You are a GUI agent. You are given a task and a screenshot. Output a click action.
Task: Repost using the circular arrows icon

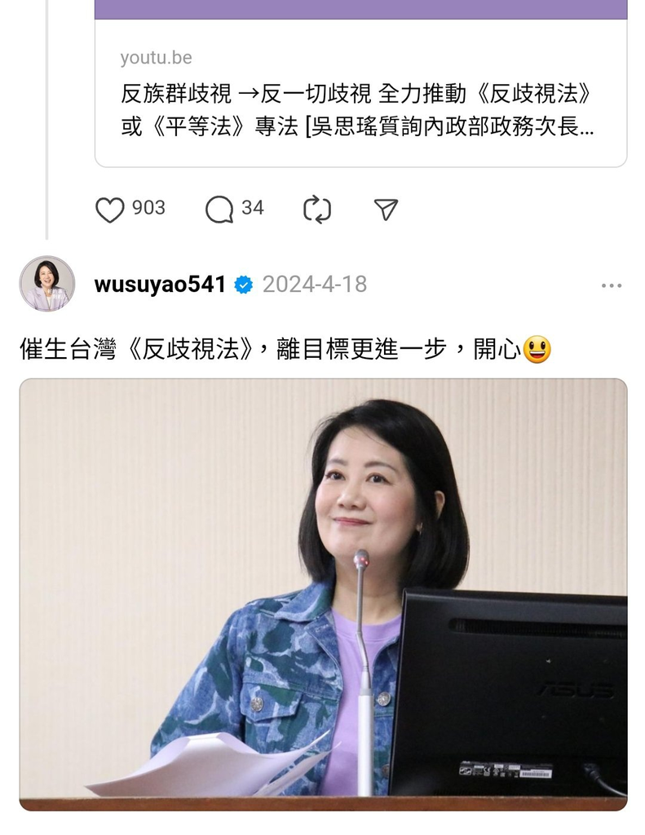coord(317,210)
